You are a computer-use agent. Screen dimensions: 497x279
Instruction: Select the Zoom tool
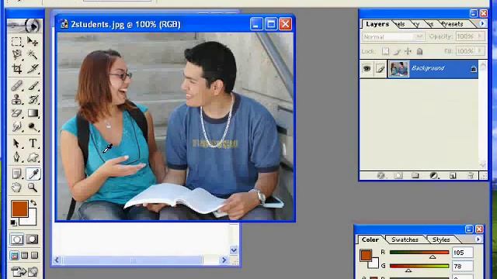[x=33, y=188]
